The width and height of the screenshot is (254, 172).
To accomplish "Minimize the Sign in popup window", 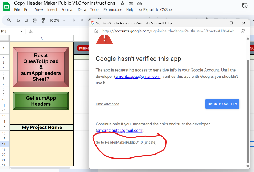I will coord(219,23).
